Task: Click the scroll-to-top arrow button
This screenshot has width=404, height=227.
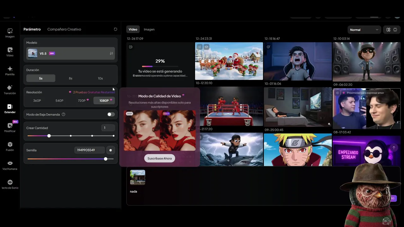Action: point(394,148)
